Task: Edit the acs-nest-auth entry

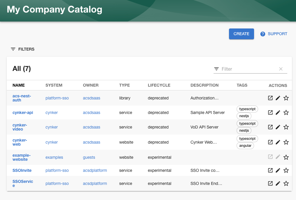Action: tap(278, 98)
